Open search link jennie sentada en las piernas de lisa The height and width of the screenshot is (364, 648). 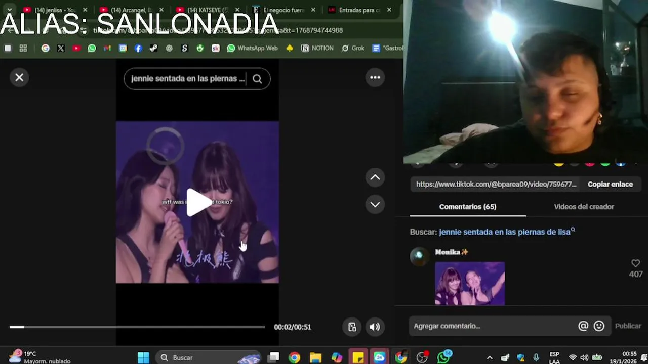(507, 232)
